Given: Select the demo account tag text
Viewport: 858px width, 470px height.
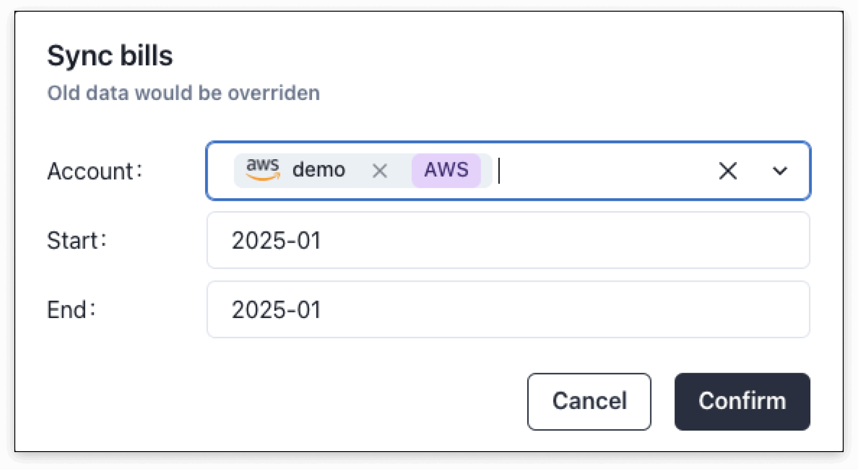Looking at the screenshot, I should point(319,170).
